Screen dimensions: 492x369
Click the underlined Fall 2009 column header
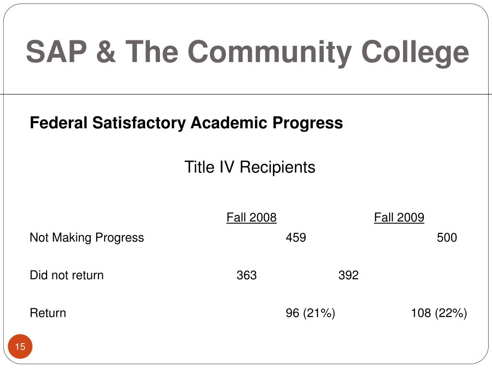399,217
